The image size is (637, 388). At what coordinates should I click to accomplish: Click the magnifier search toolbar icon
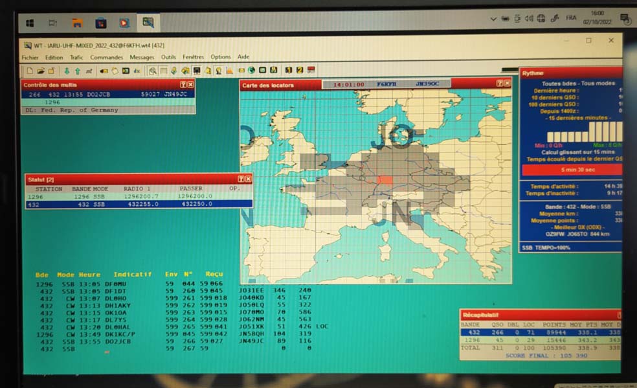click(x=152, y=71)
